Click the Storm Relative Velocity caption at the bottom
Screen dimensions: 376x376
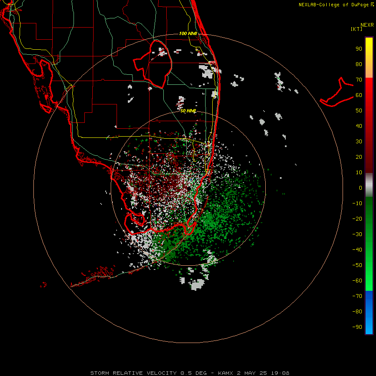[190, 373]
